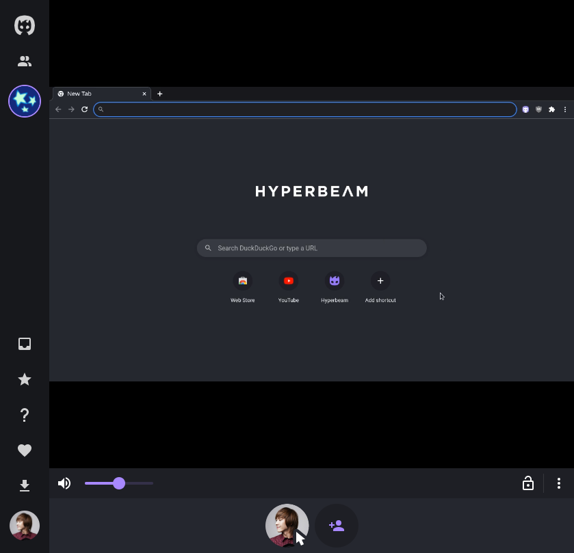This screenshot has height=553, width=574.
Task: Close the New Tab tab
Action: [x=144, y=94]
